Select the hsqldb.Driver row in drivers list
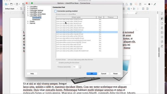 point(87,38)
